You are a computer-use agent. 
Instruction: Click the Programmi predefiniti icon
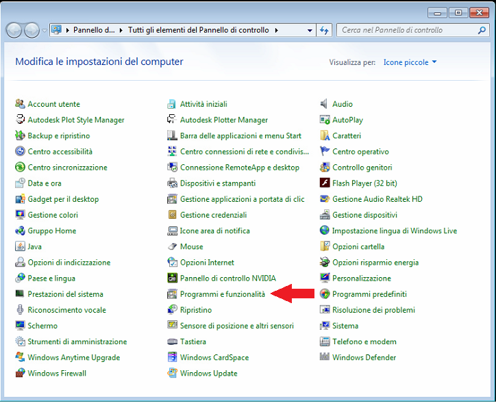(324, 294)
